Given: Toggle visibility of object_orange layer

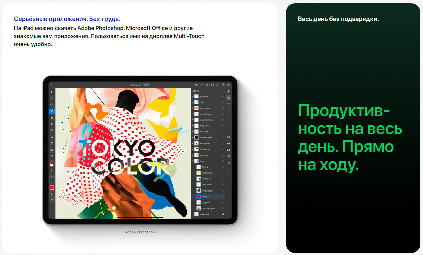Looking at the screenshot, I should point(223,108).
